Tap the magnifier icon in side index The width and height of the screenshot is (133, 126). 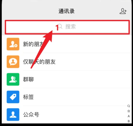[129, 106]
